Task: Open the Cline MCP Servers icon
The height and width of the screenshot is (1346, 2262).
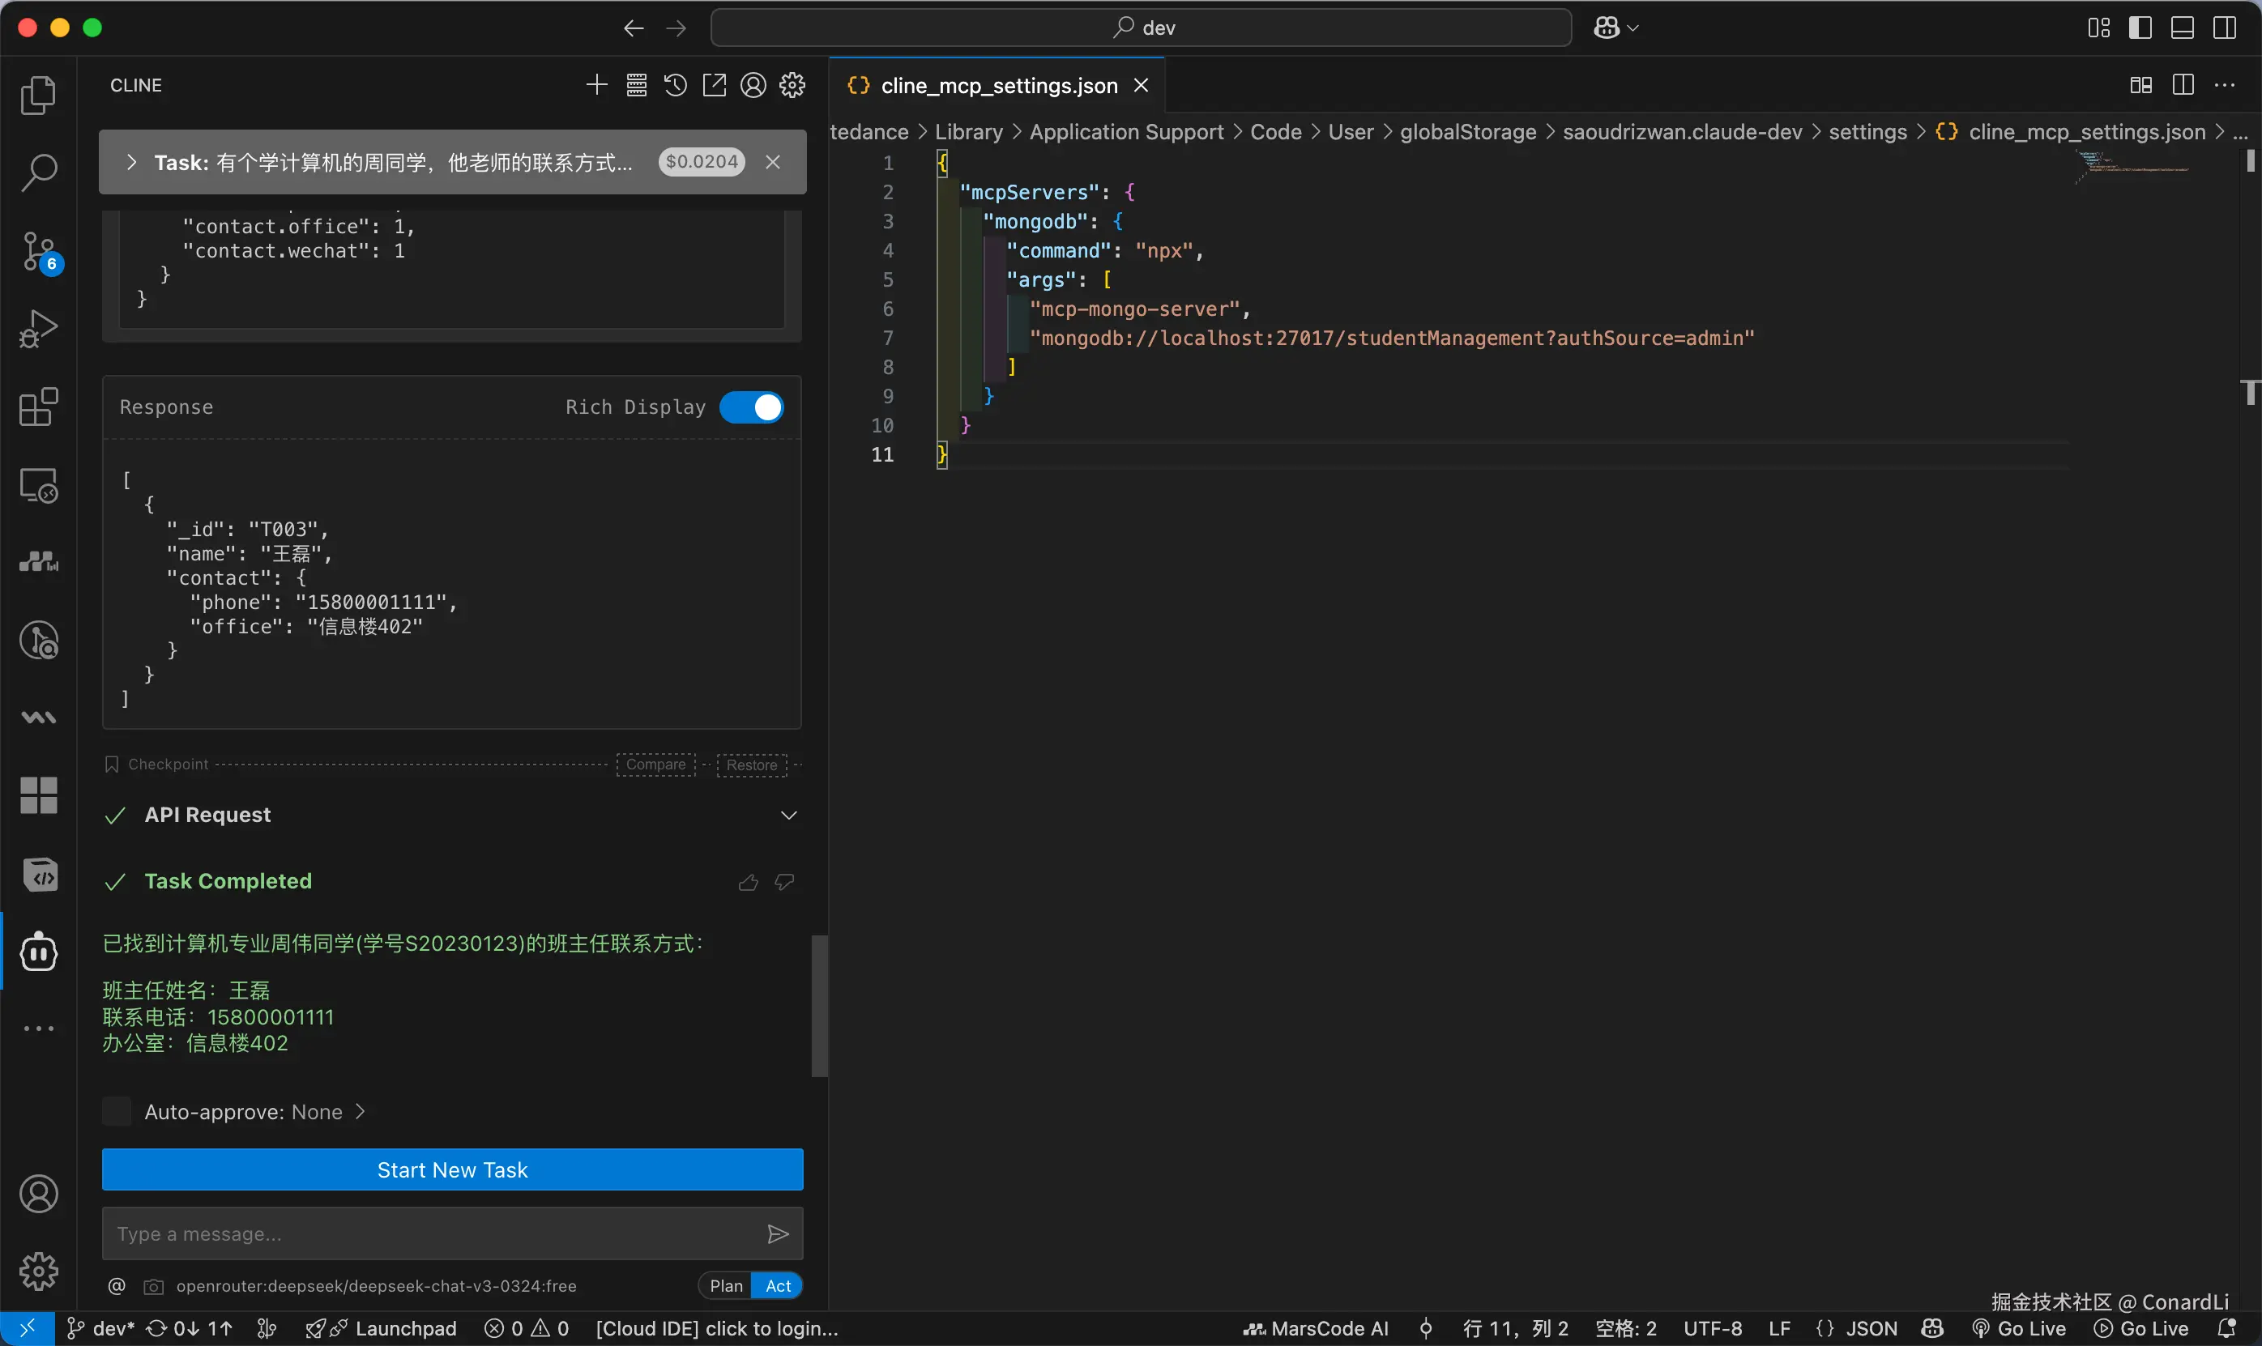Action: tap(636, 85)
